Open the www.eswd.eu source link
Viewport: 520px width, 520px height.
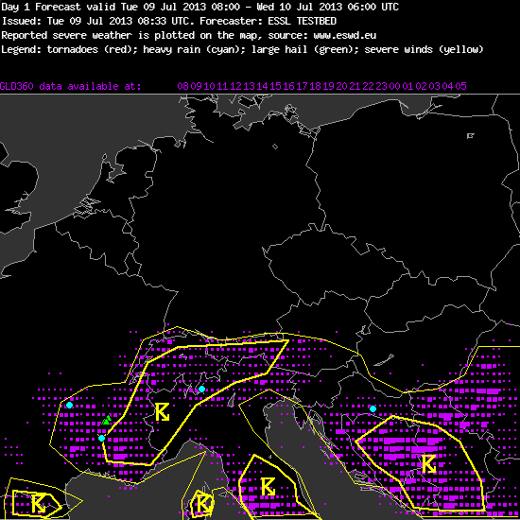pos(344,35)
